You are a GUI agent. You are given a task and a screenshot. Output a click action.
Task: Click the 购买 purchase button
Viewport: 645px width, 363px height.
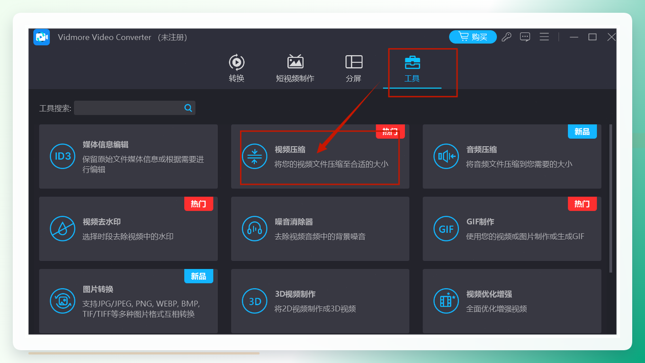click(473, 37)
